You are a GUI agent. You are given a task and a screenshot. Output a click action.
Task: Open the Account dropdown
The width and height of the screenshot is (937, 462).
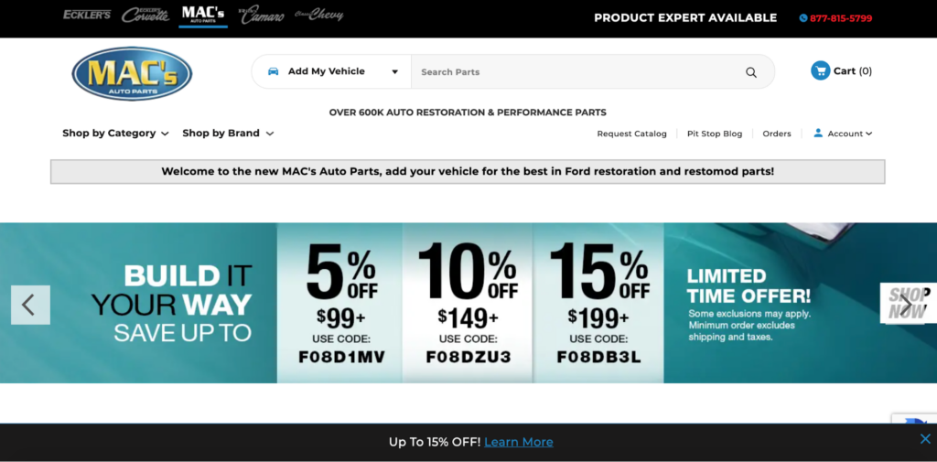(844, 134)
